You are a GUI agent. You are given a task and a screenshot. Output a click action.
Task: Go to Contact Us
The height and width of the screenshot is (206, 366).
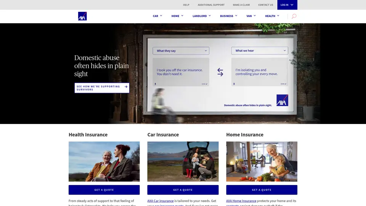(265, 5)
